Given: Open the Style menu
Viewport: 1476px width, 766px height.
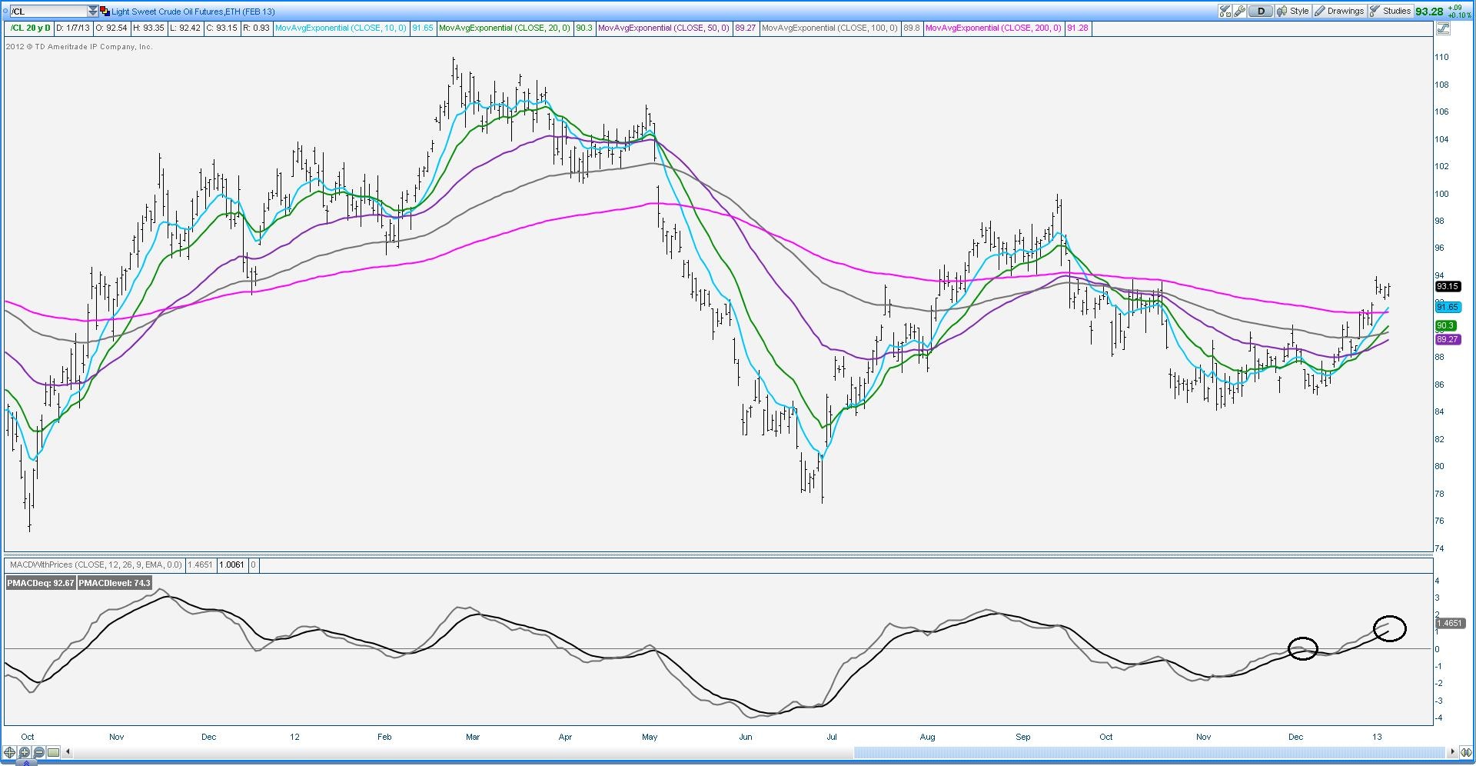Looking at the screenshot, I should pos(1293,11).
